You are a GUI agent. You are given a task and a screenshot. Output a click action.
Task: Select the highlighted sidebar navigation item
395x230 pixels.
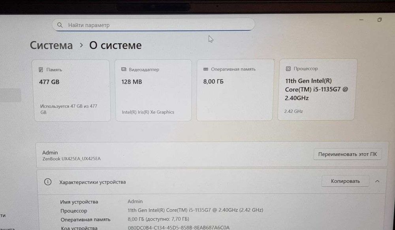click(10, 95)
